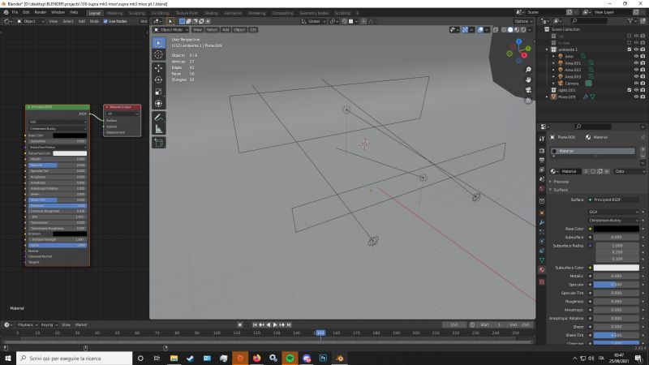Image resolution: width=649 pixels, height=365 pixels.
Task: Open the Render properties tab
Action: [542, 151]
